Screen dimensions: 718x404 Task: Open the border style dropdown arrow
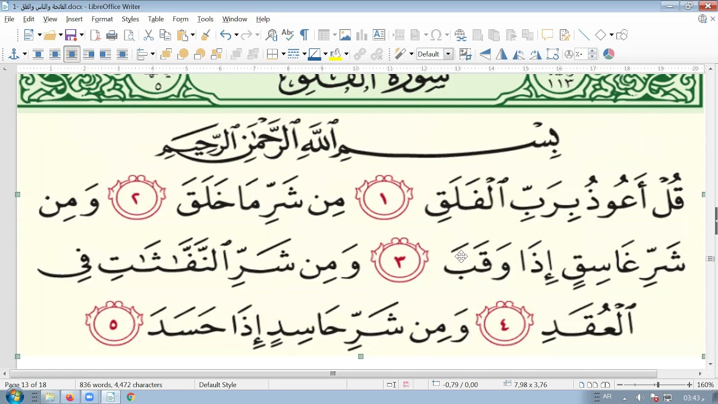(304, 54)
